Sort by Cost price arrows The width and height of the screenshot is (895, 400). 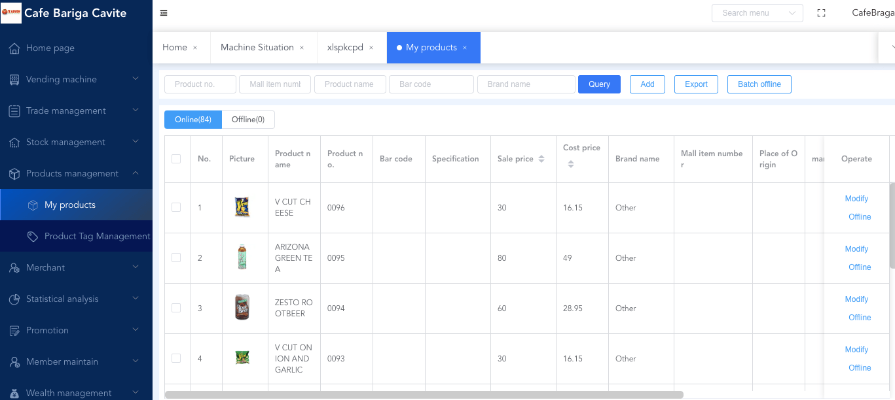(571, 165)
